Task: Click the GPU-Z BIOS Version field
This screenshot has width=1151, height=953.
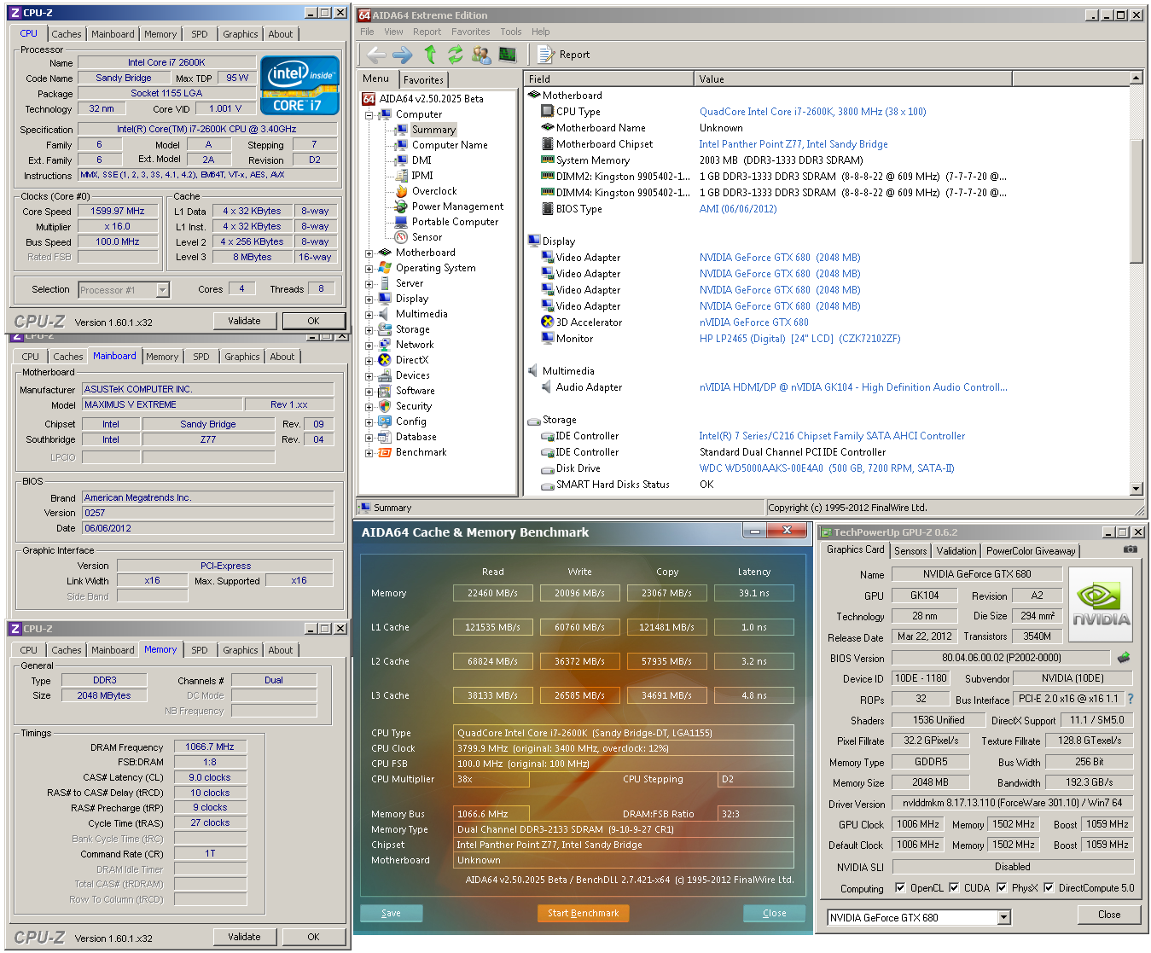Action: (1001, 658)
